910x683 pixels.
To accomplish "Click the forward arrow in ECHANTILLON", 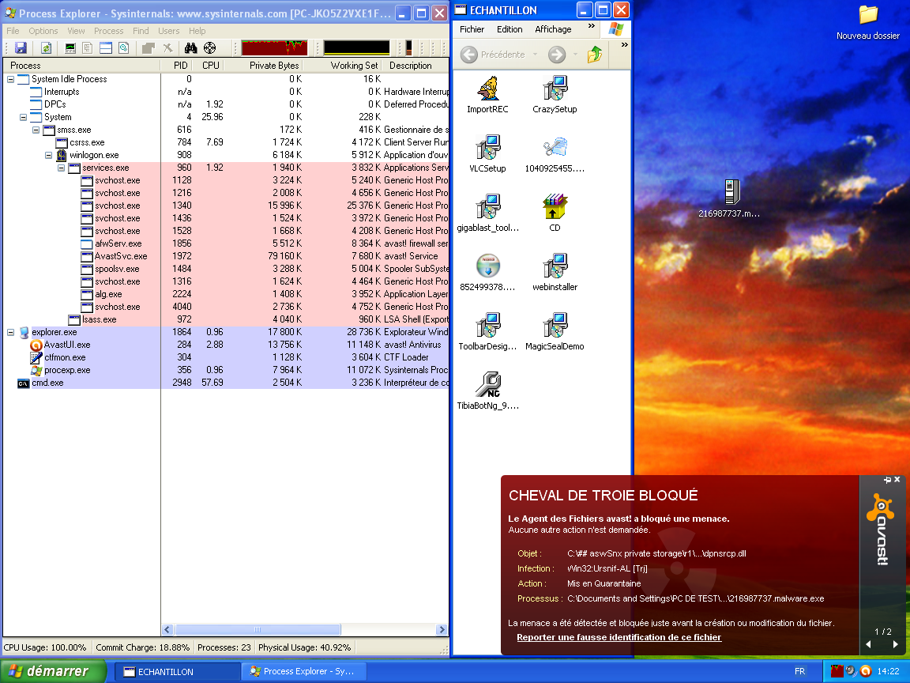I will click(x=557, y=55).
